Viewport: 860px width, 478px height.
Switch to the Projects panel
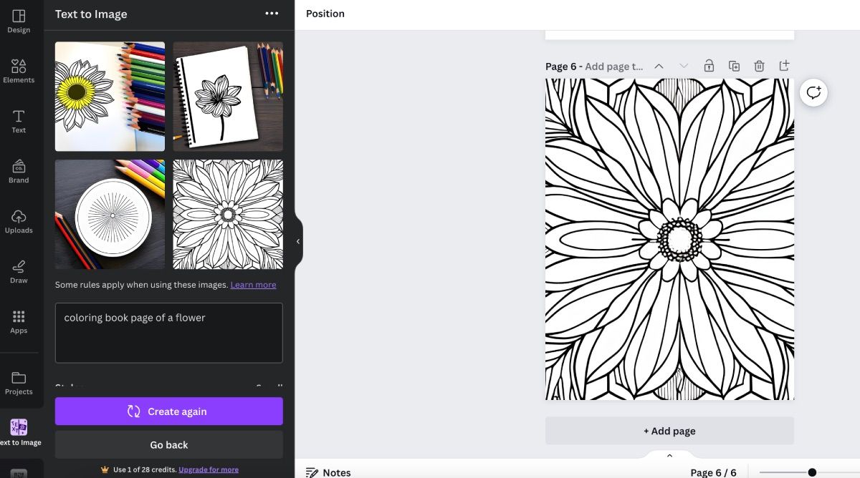pyautogui.click(x=18, y=381)
